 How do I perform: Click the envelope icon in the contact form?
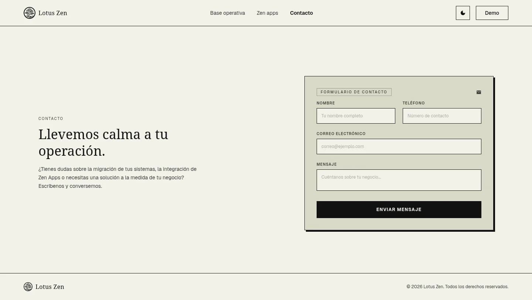[x=479, y=92]
